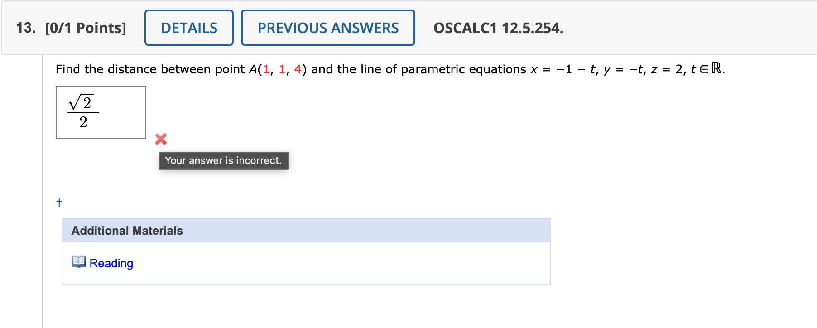This screenshot has width=817, height=328.
Task: Click question number 13
Action: tap(26, 28)
